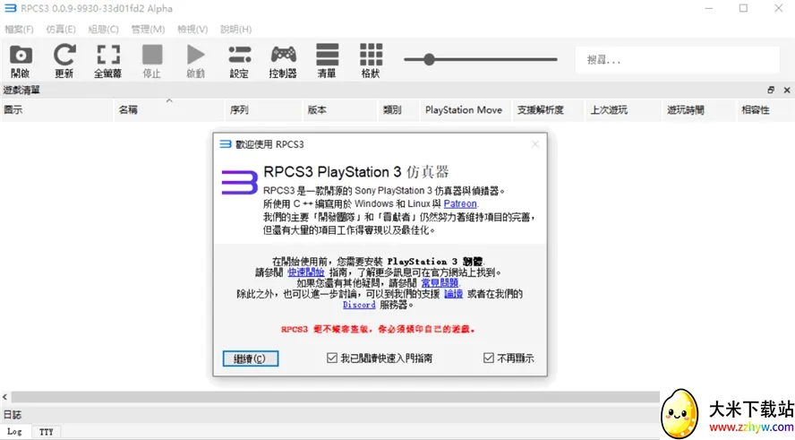Open the Help (說明) menu
795x440 pixels.
(x=235, y=30)
